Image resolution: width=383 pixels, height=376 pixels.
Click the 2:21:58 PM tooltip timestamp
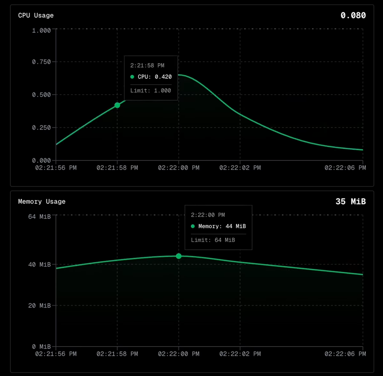tap(147, 65)
